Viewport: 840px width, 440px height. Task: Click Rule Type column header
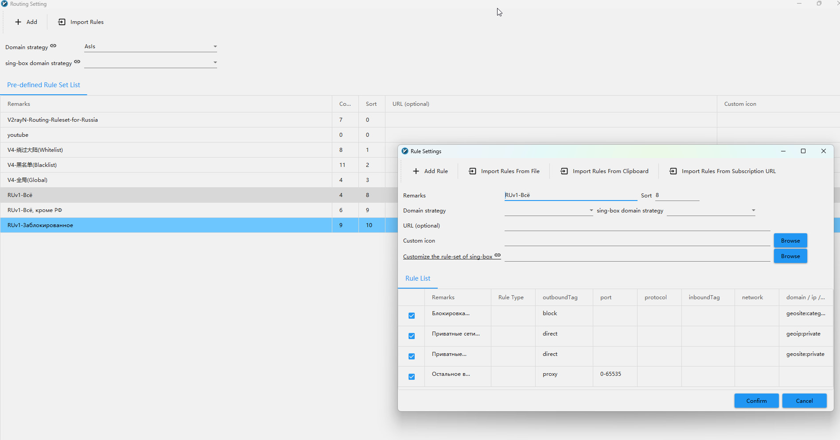pos(513,297)
